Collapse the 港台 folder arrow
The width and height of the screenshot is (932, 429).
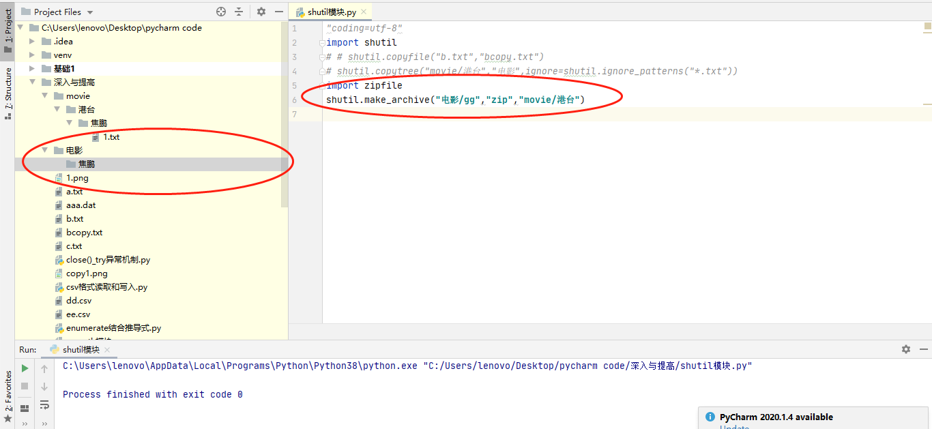click(x=57, y=110)
